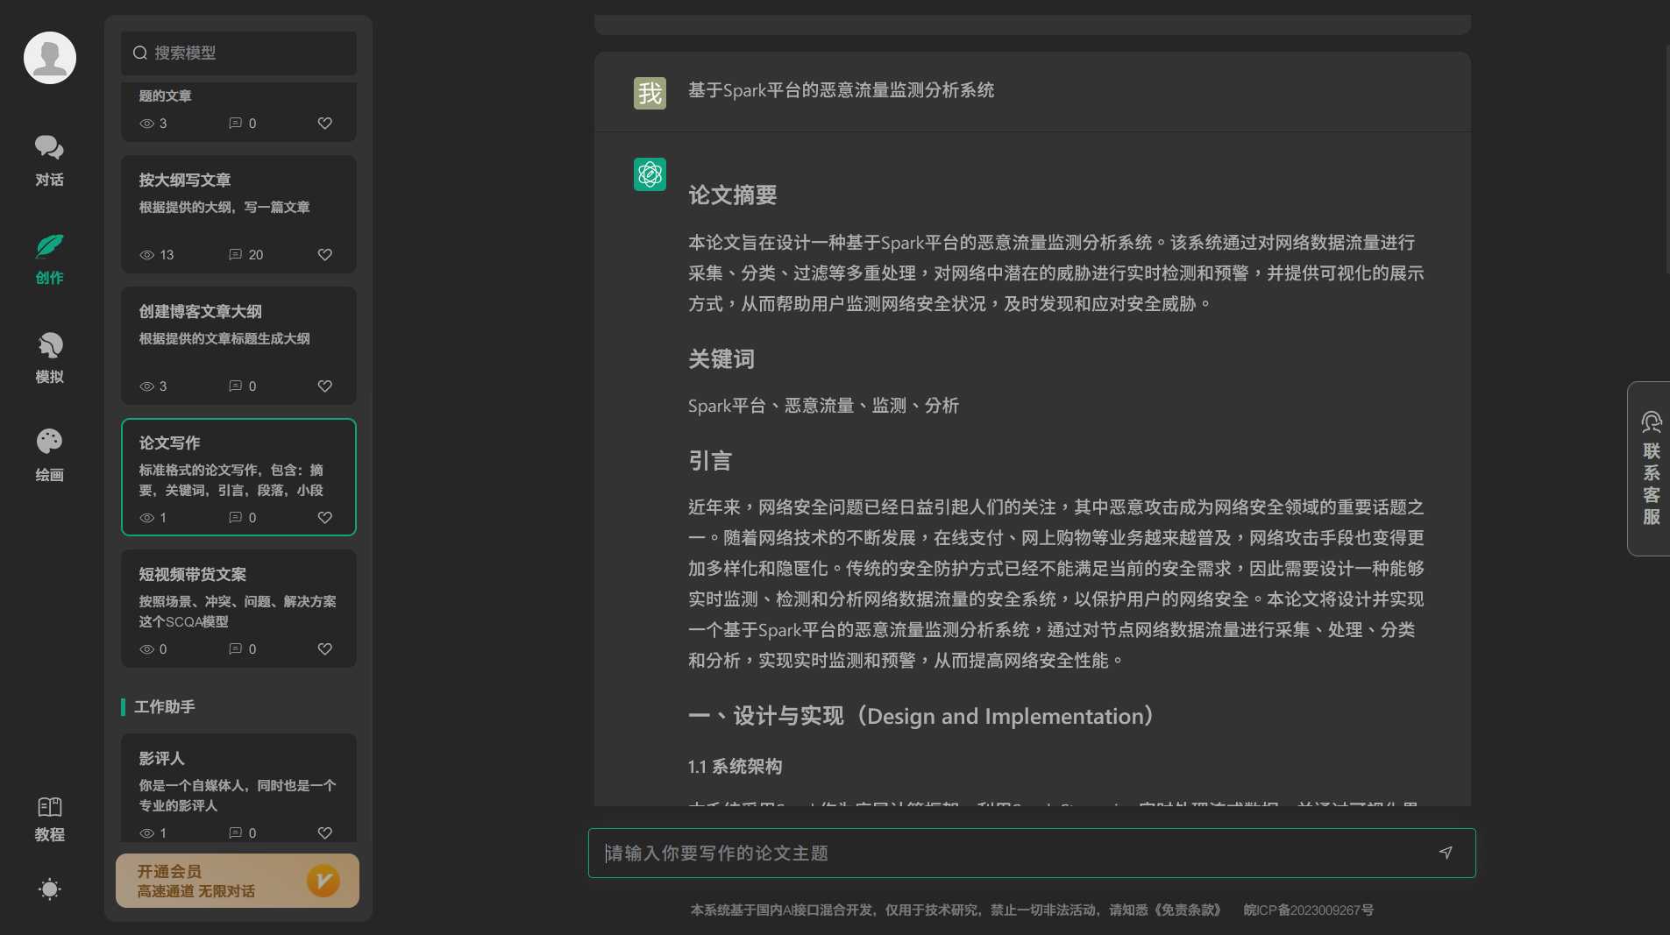Open the 皖ICP备2023009267号 link

click(1308, 910)
